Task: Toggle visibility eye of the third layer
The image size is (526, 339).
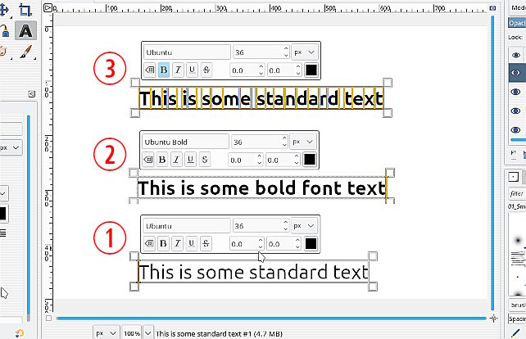Action: [516, 92]
